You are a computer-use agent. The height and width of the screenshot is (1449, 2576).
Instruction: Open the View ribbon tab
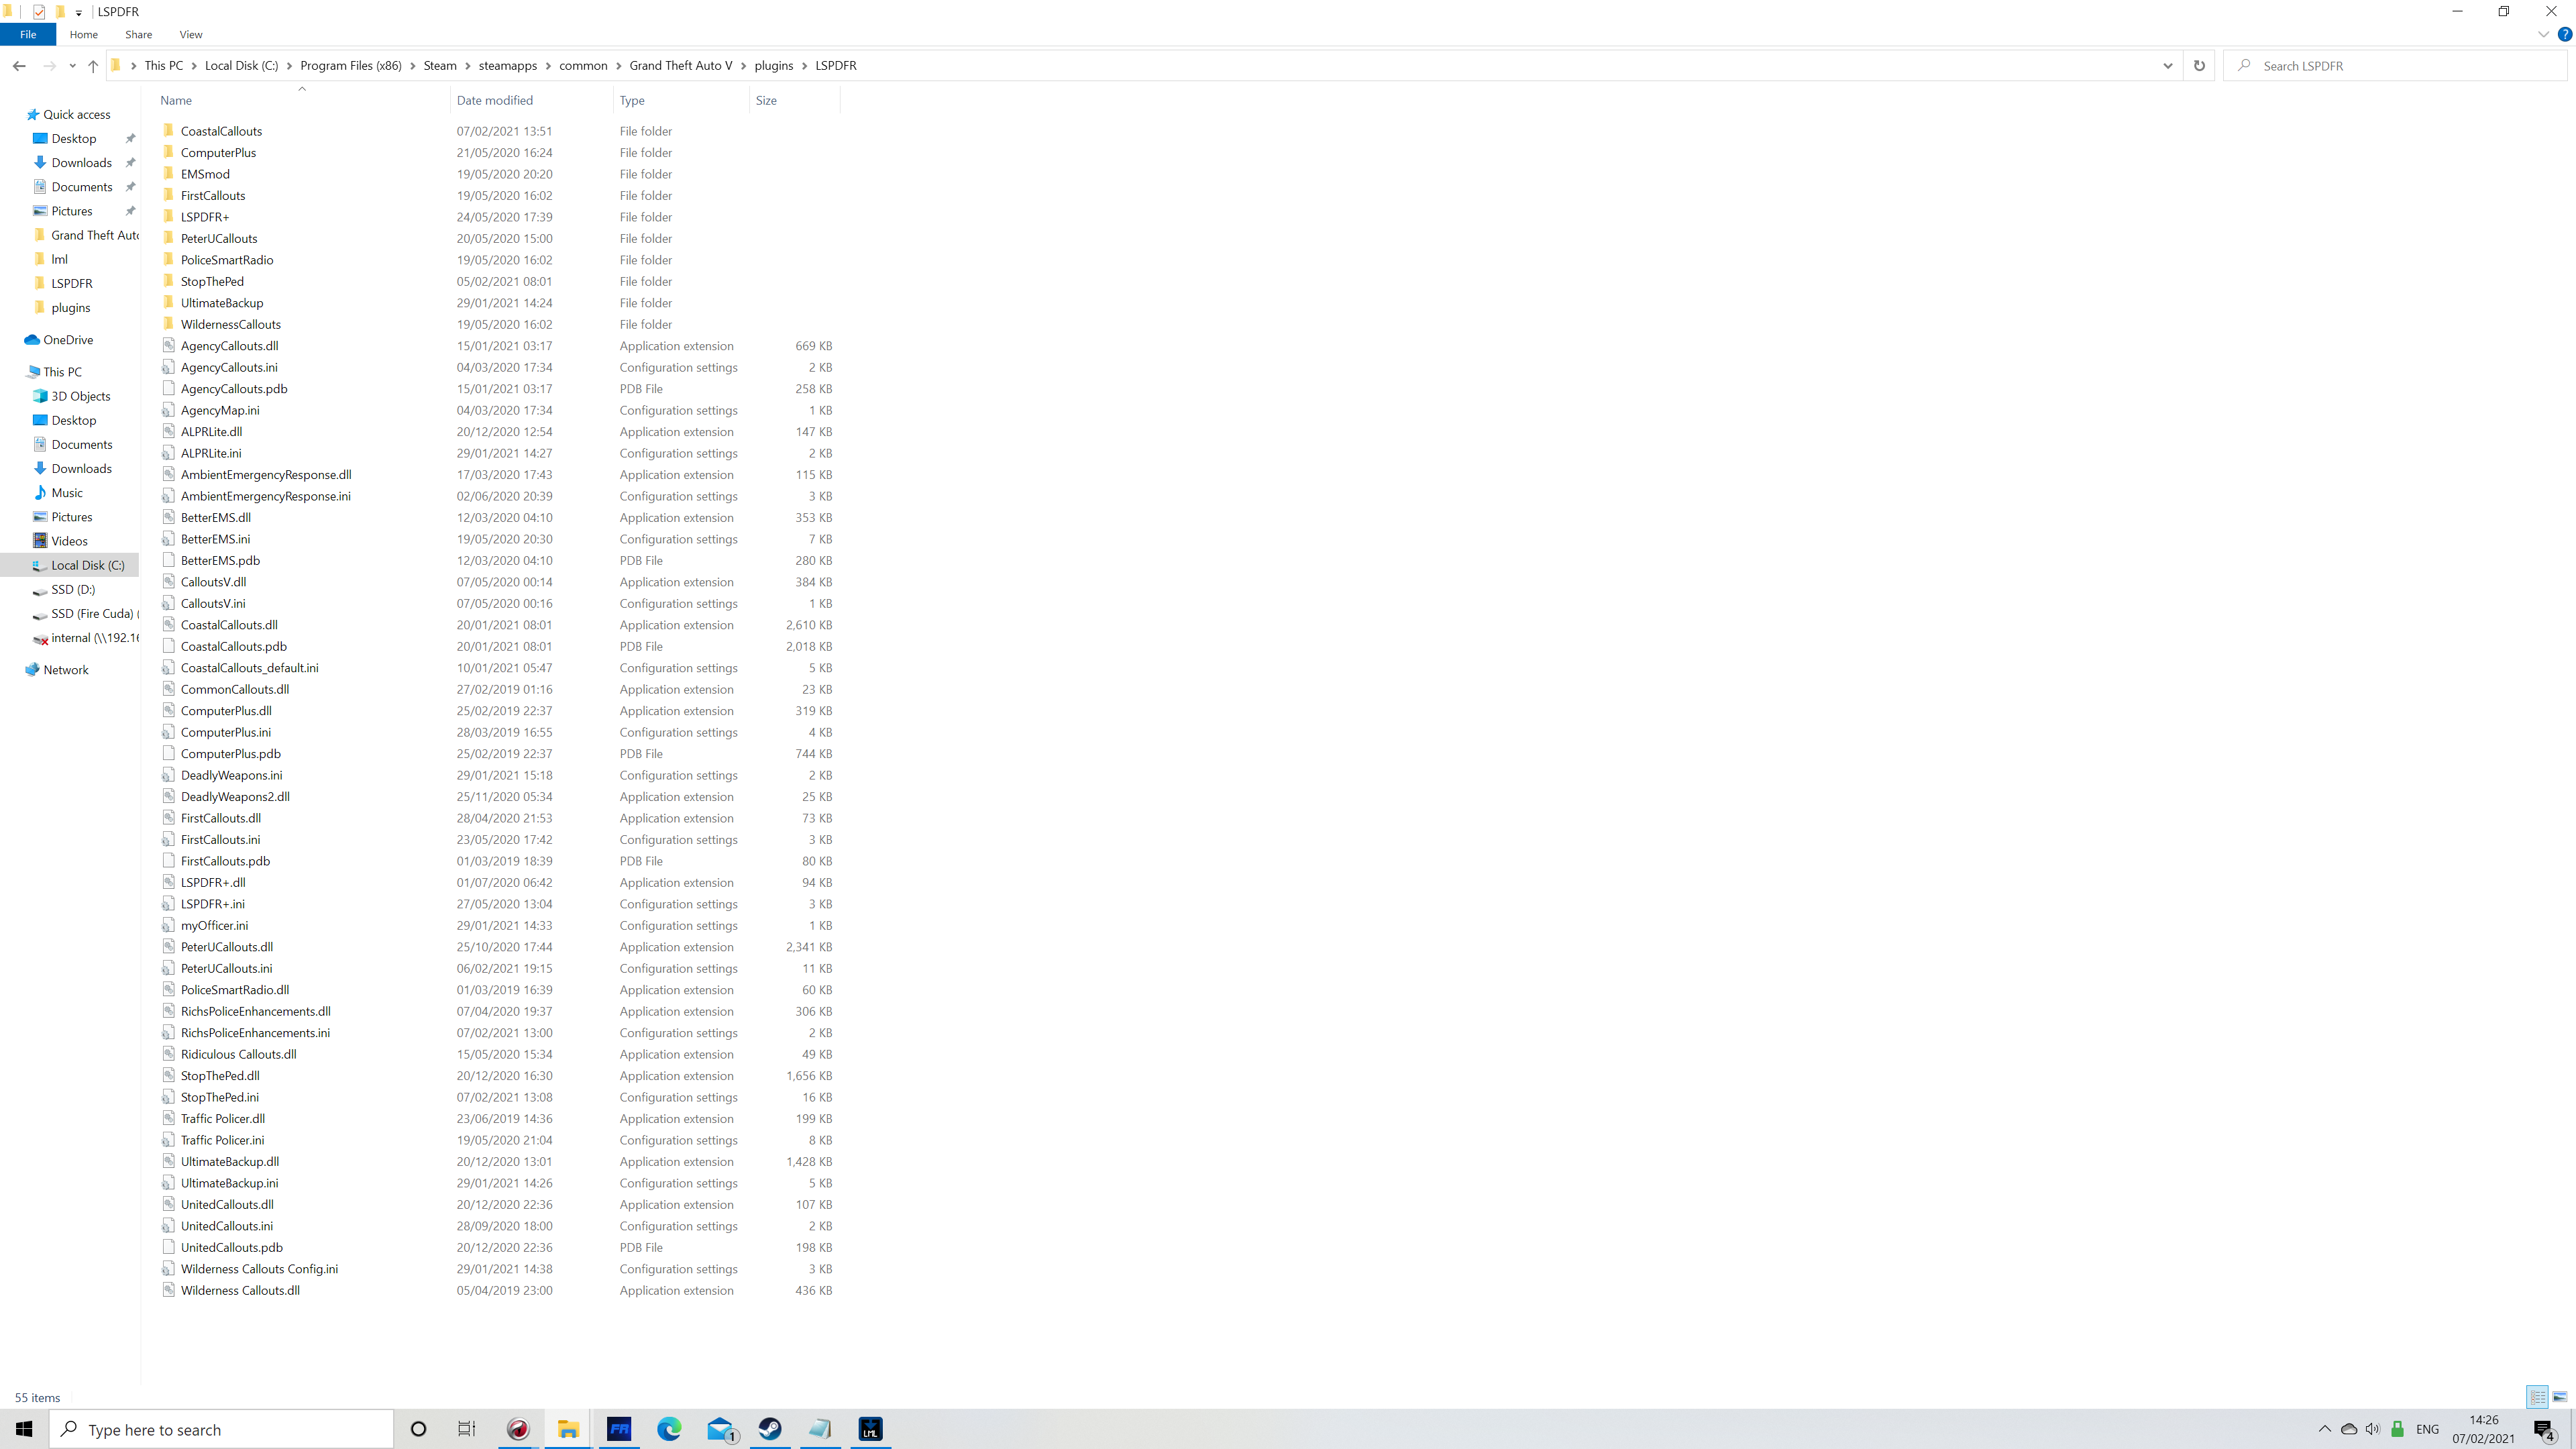pyautogui.click(x=190, y=34)
